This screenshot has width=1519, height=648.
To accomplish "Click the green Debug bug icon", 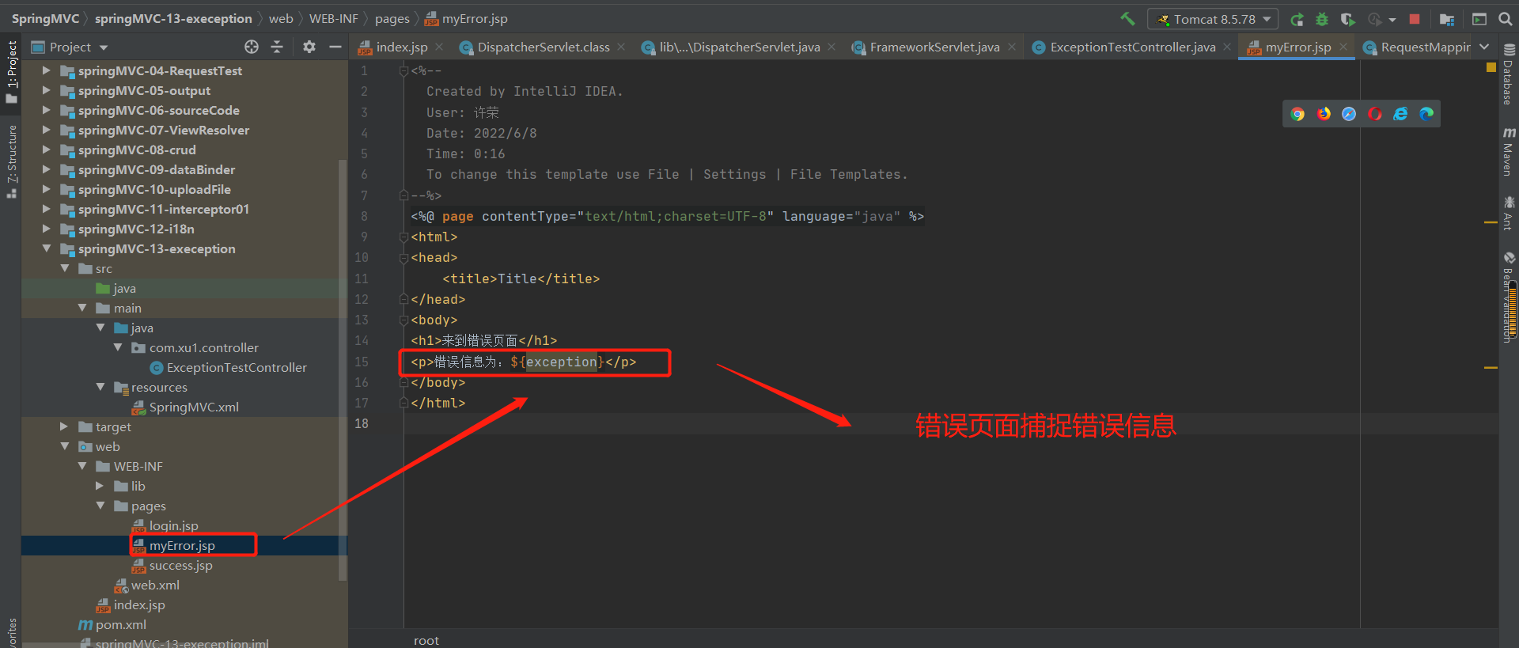I will [1322, 19].
